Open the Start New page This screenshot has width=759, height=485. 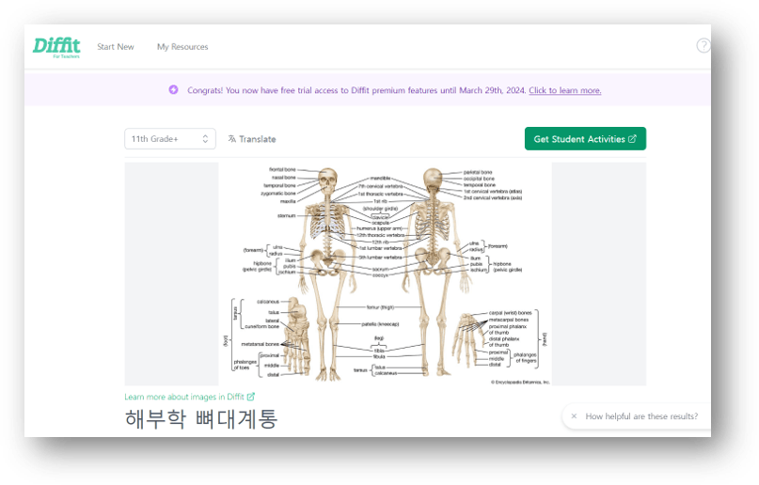tap(115, 47)
